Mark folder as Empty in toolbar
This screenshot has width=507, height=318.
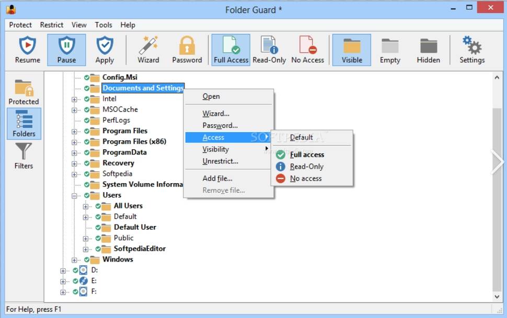[x=390, y=50]
